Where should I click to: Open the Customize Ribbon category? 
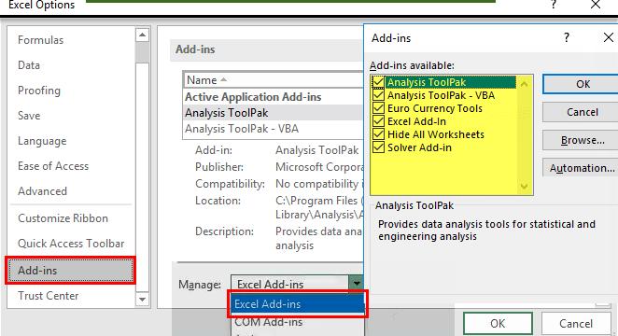click(x=63, y=217)
